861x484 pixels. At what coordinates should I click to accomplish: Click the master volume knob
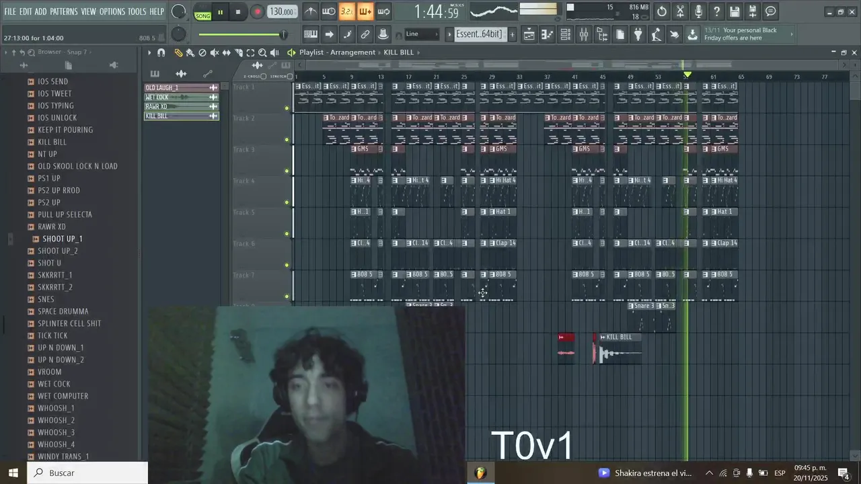click(178, 11)
